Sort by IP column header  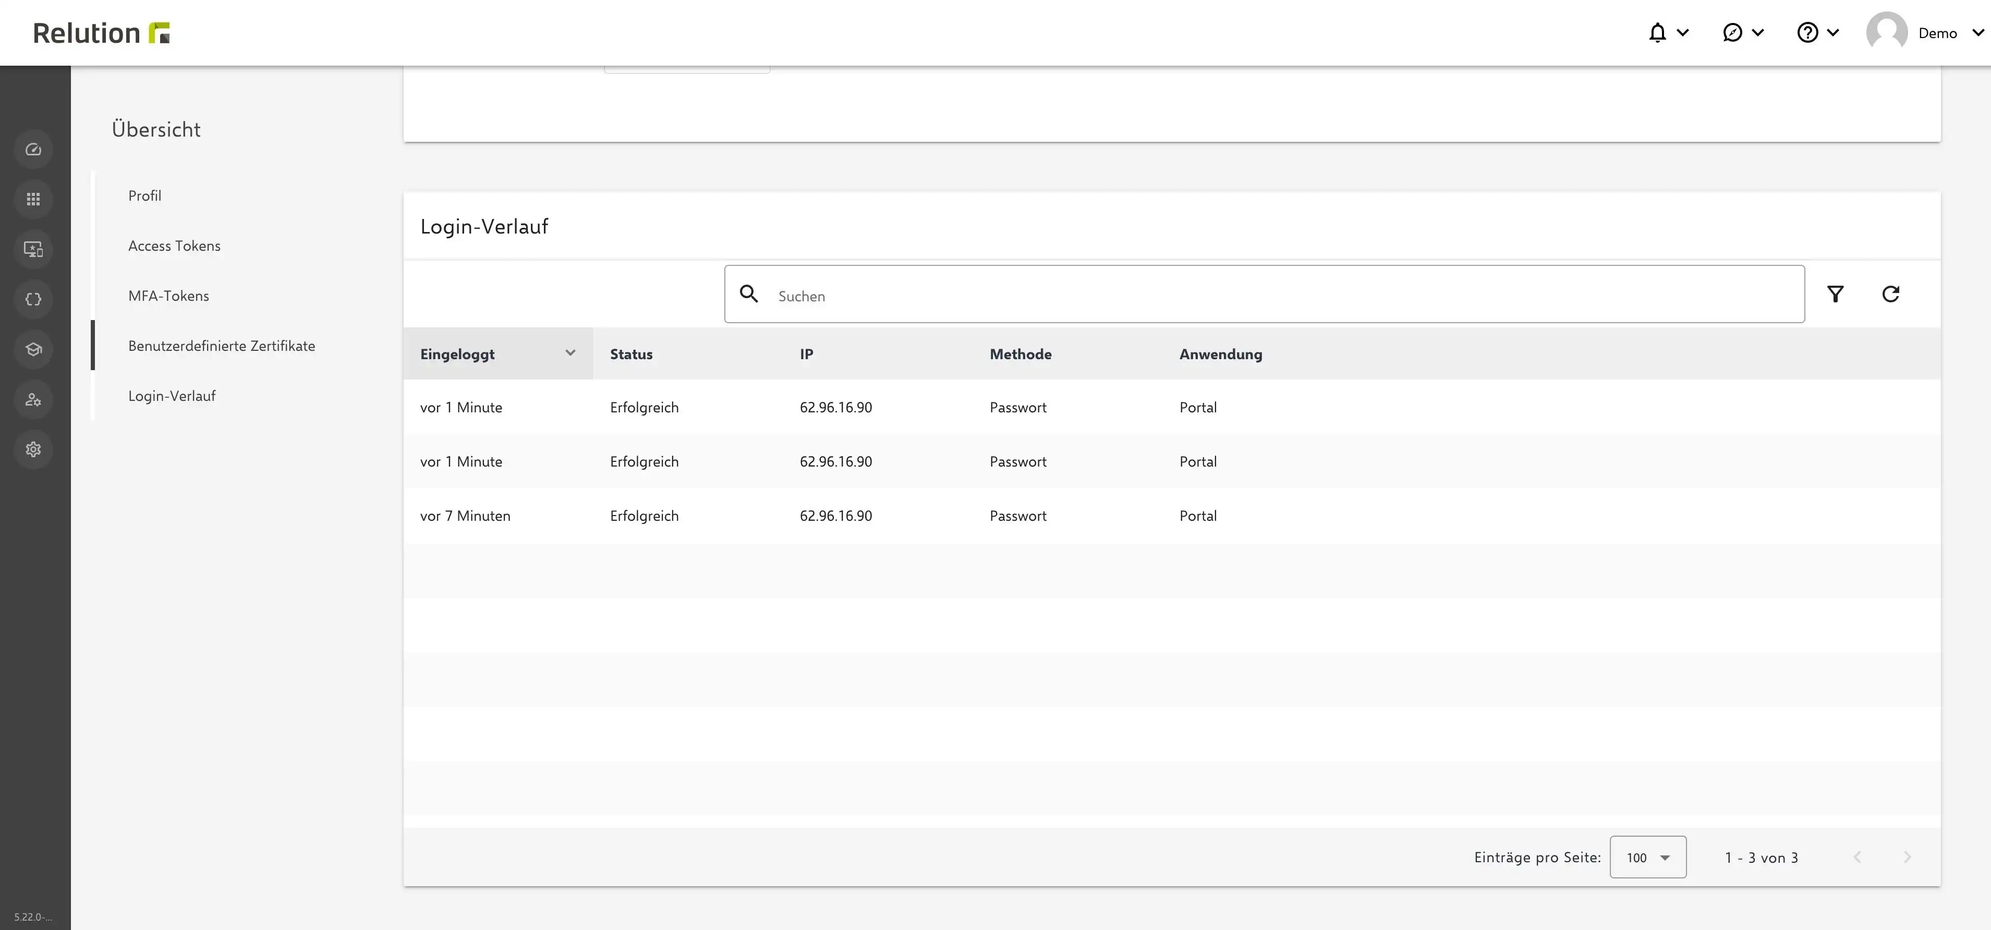(806, 354)
